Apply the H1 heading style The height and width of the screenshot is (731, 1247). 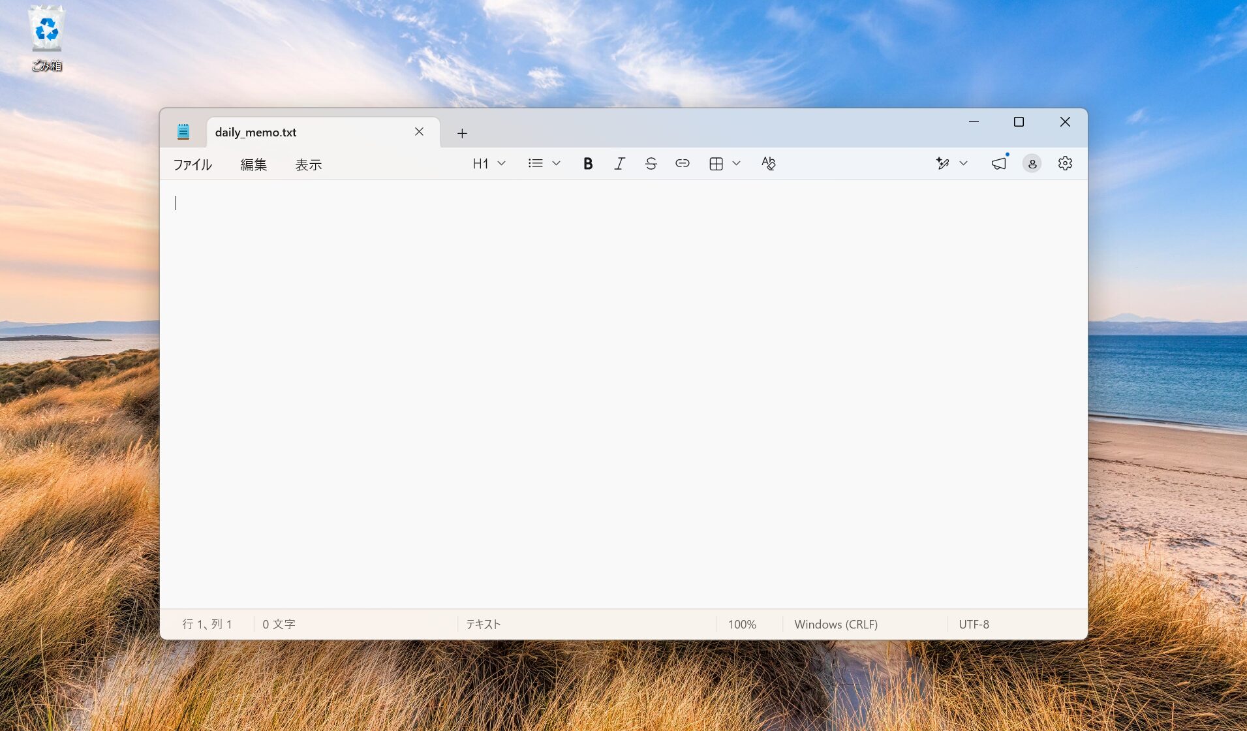tap(481, 164)
